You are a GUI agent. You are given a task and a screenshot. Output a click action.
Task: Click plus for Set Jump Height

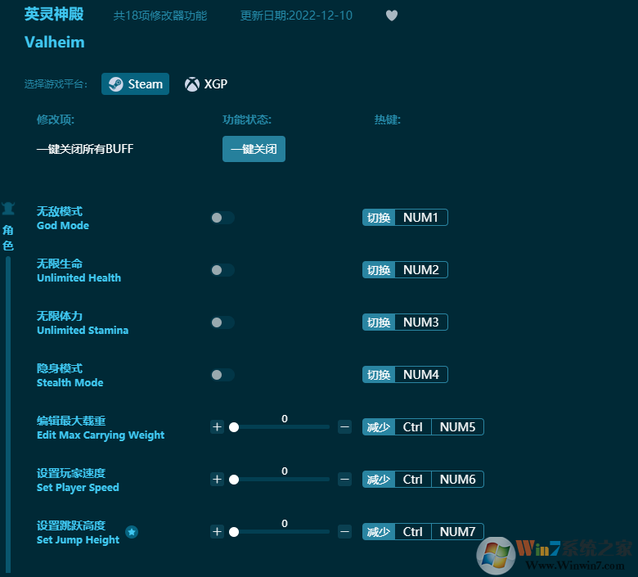(217, 532)
